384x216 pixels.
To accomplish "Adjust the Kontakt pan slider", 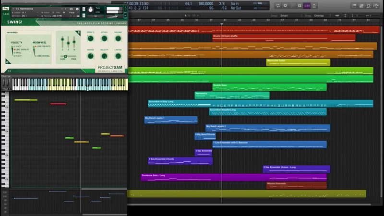I will click(x=96, y=16).
